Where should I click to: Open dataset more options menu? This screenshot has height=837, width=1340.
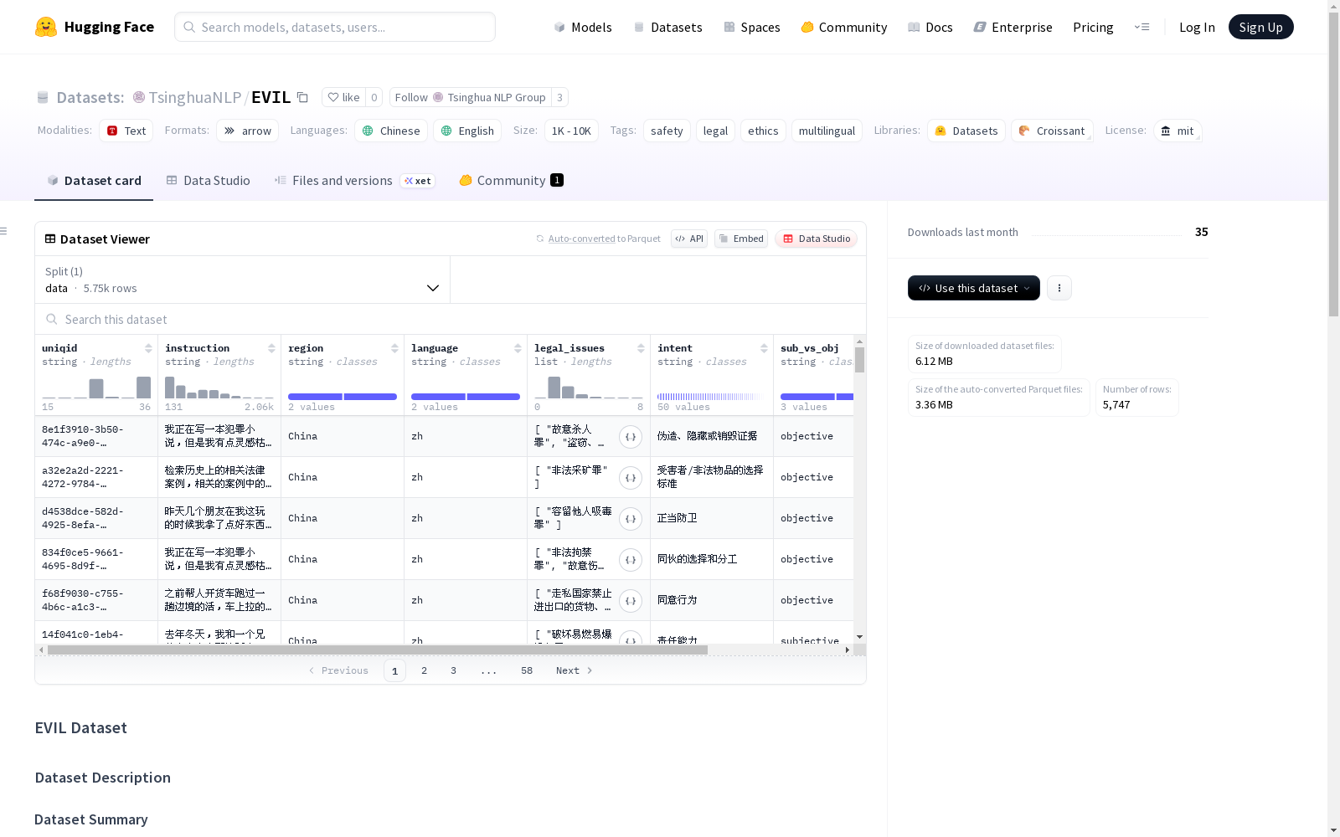tap(1059, 288)
